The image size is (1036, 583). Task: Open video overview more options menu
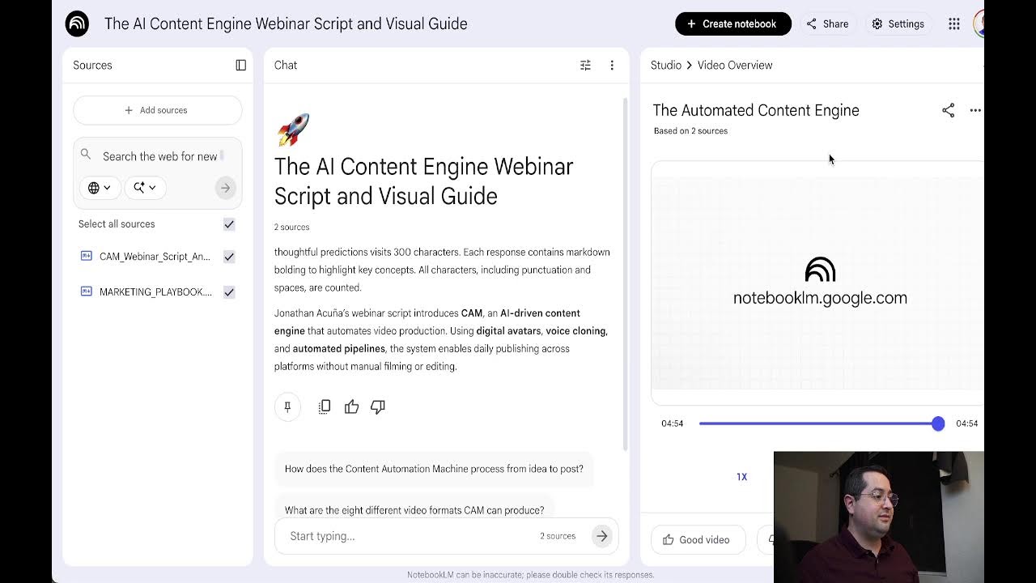pos(975,110)
